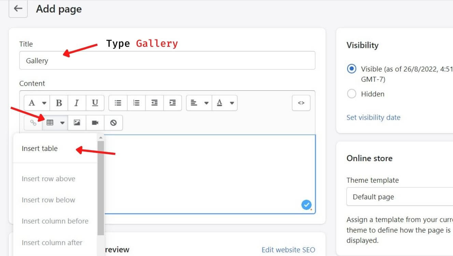
Task: Apply italic formatting
Action: (77, 103)
